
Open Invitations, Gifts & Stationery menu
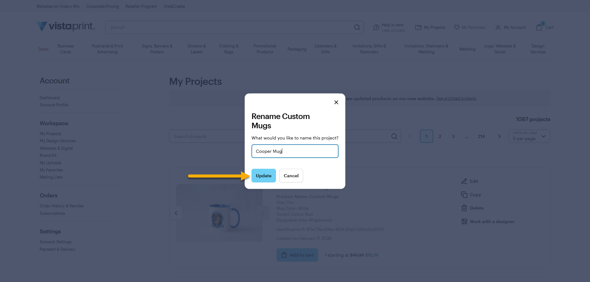[369, 49]
